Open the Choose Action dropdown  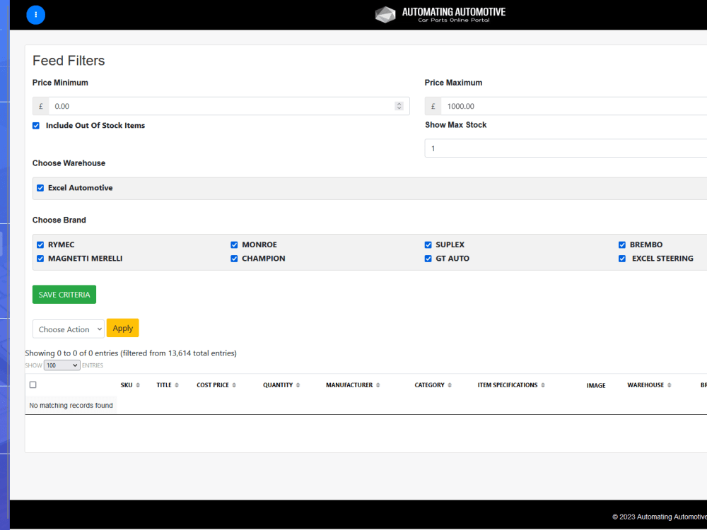point(69,329)
